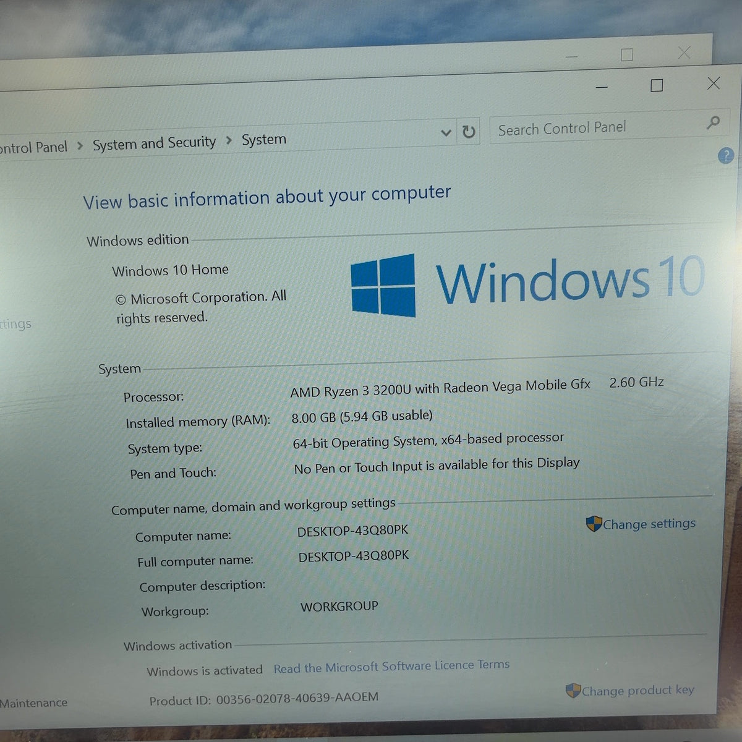This screenshot has width=742, height=742.
Task: Click the Search Control Panel field
Action: click(x=609, y=127)
